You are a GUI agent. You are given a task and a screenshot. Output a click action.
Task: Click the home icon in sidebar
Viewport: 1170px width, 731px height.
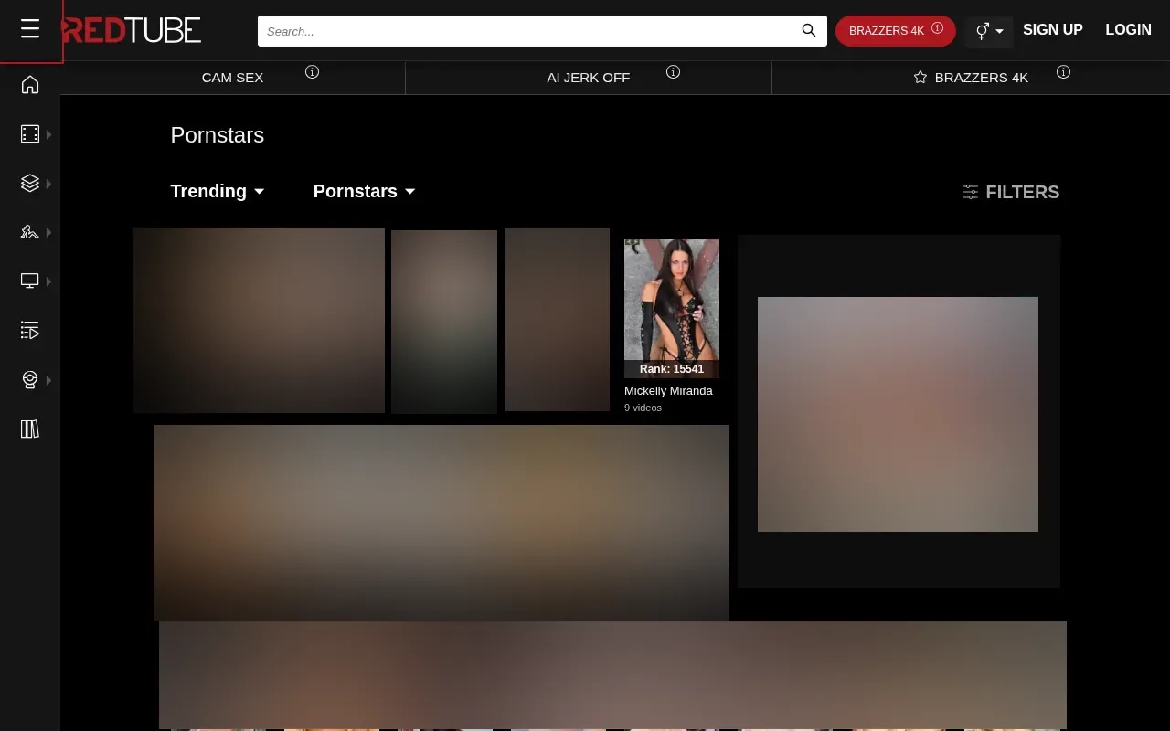coord(30,85)
